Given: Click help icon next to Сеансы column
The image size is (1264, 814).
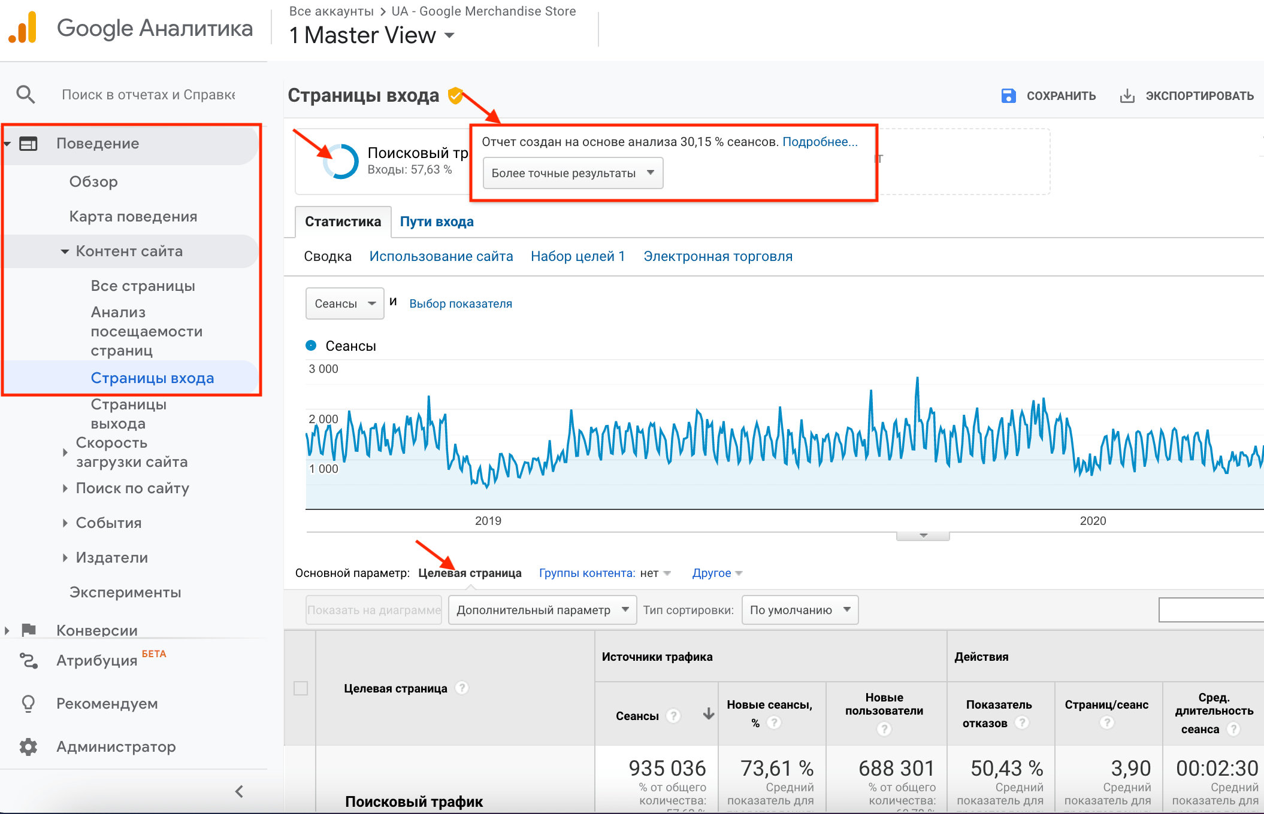Looking at the screenshot, I should [673, 716].
